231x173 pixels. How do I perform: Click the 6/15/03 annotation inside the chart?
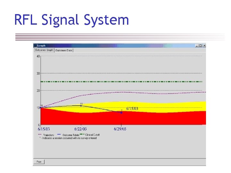(132, 109)
